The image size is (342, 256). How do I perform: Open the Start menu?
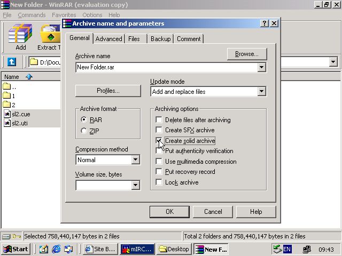[x=15, y=249]
